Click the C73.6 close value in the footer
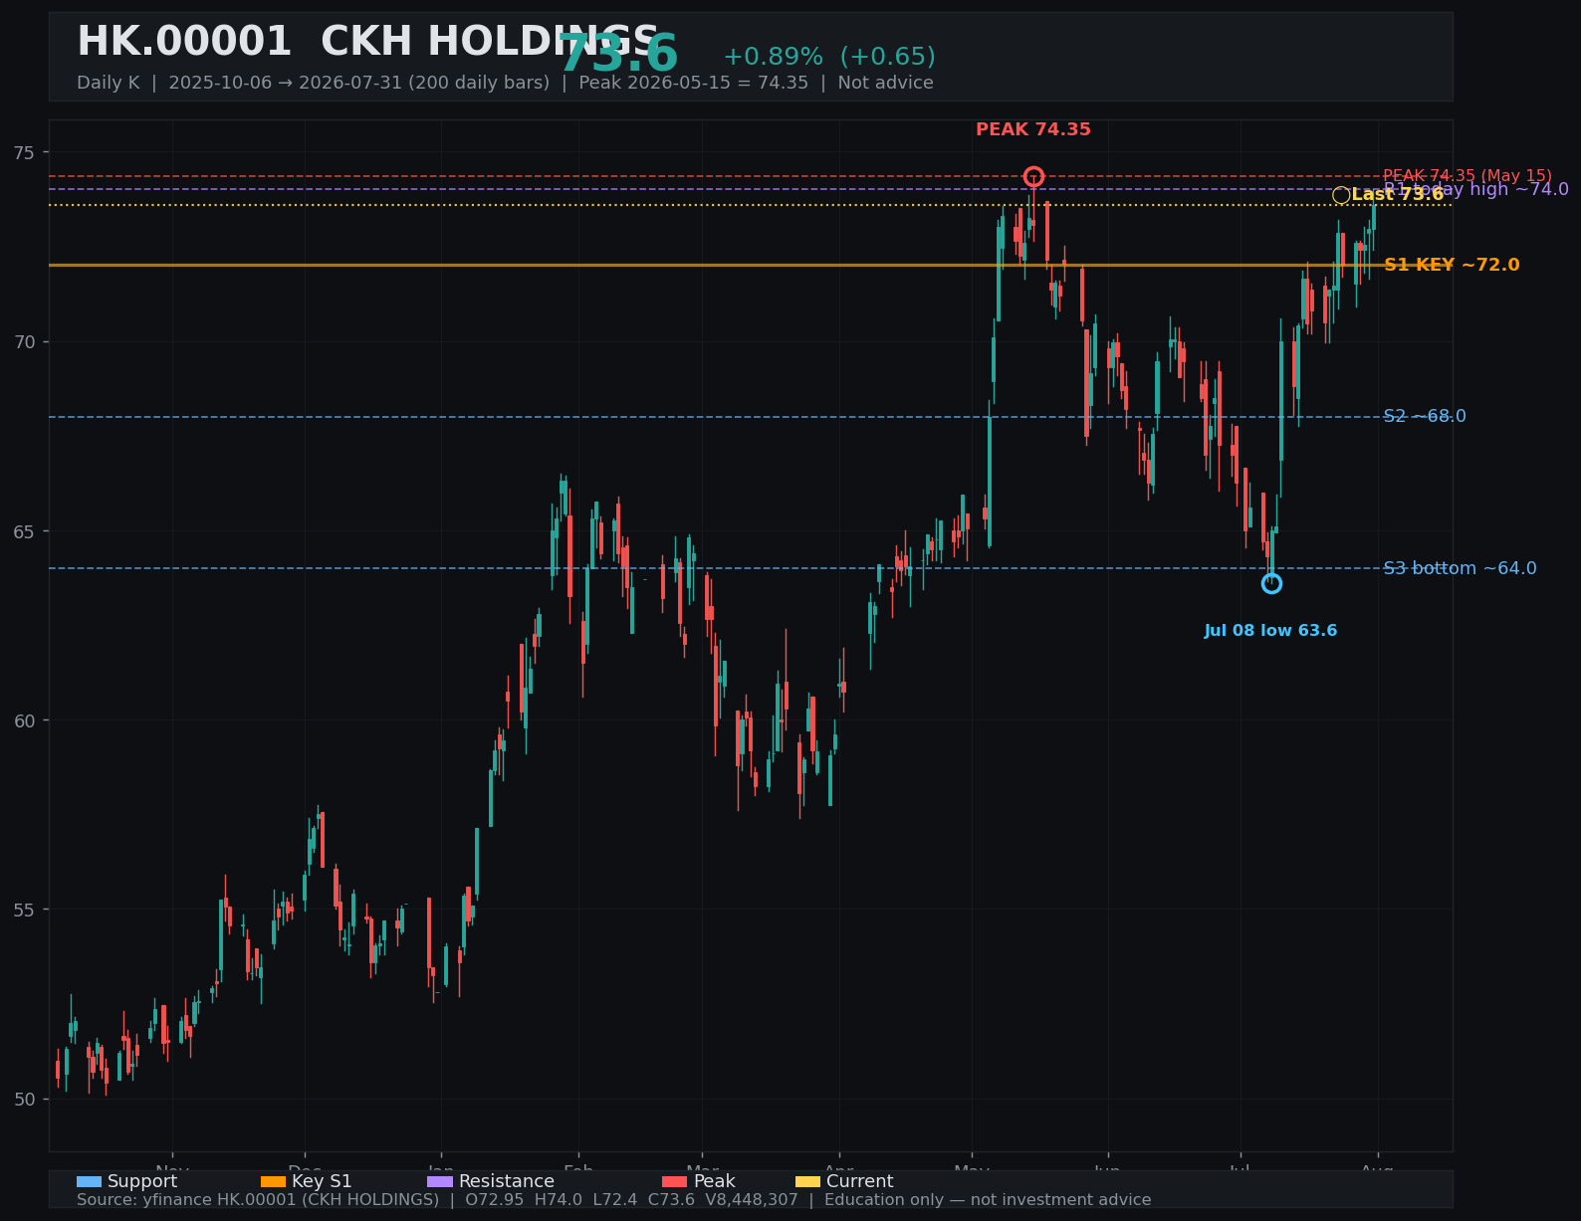 coord(671,1200)
